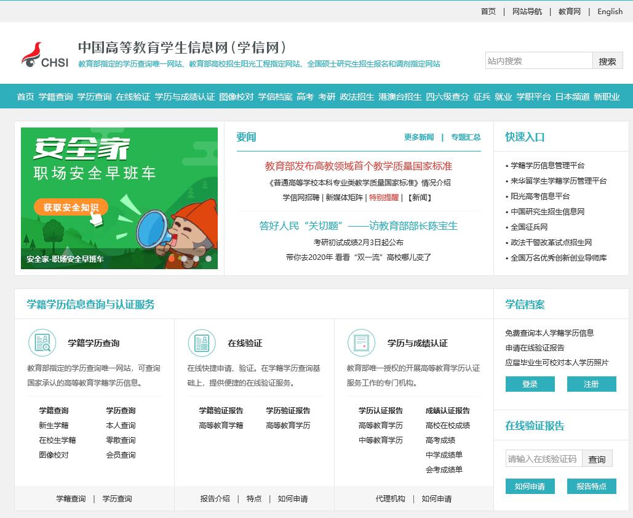Open 更多新闻 link
The image size is (633, 518).
click(x=418, y=137)
